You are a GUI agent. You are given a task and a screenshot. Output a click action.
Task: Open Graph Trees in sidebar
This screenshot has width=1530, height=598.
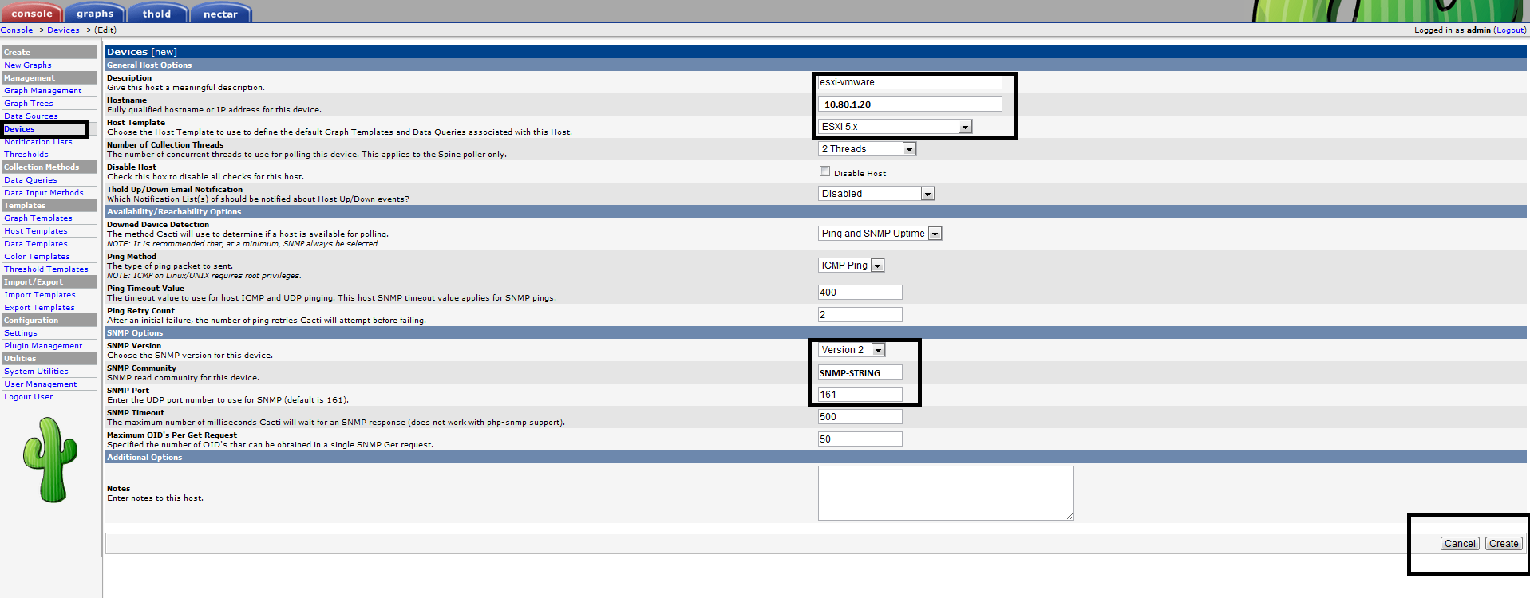coord(29,104)
